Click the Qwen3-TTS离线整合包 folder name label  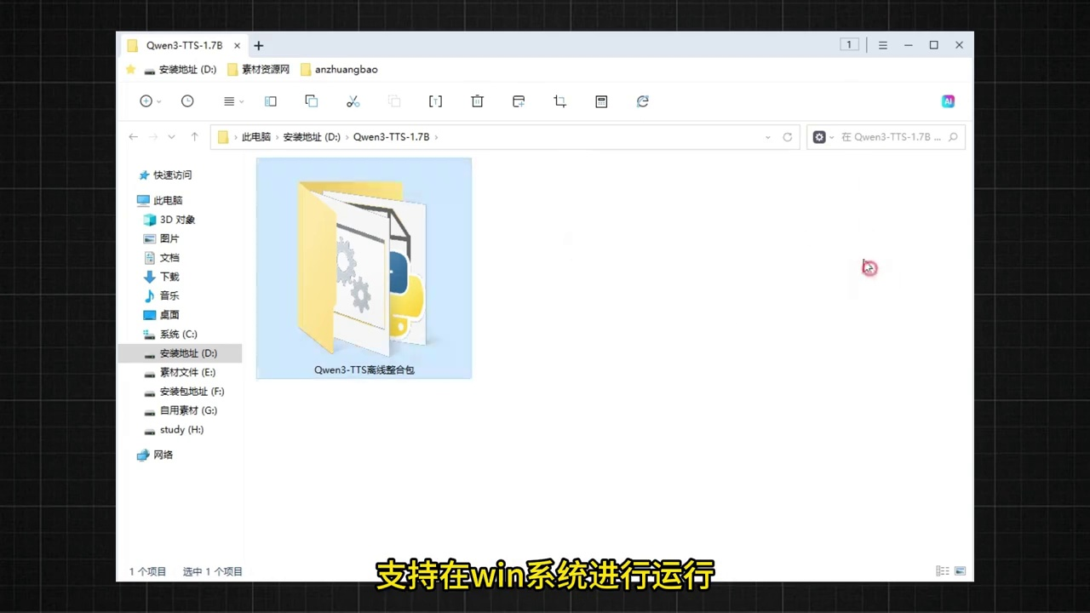click(x=364, y=370)
